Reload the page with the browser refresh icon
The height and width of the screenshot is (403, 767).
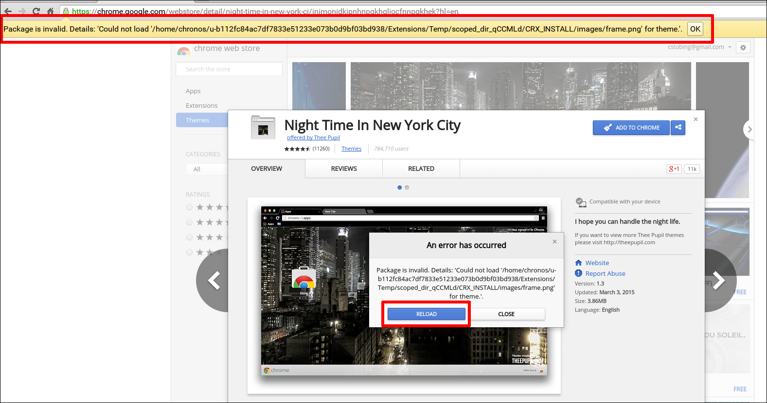36,11
